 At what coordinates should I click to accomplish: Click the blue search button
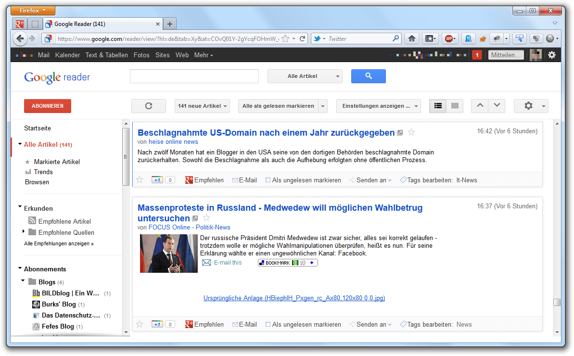point(368,76)
